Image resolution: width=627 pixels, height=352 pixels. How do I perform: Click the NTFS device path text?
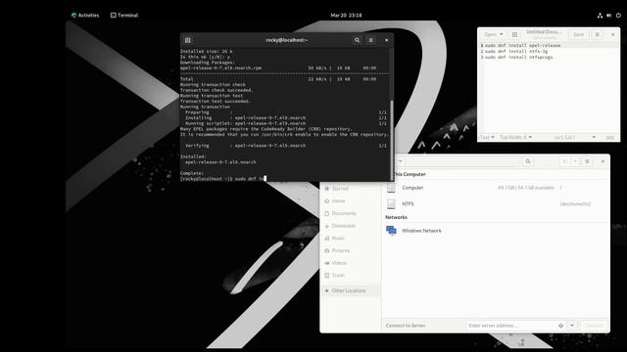575,204
